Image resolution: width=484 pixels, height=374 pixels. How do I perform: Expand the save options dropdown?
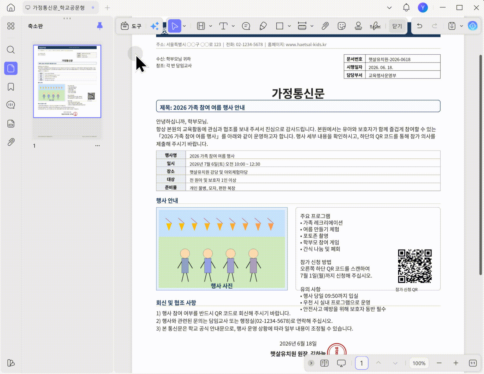click(x=462, y=26)
